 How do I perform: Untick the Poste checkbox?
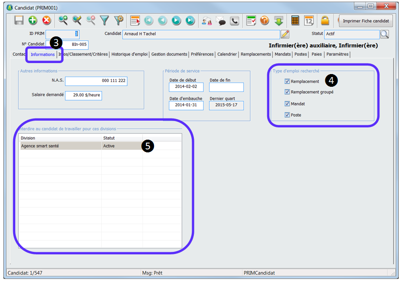click(288, 115)
